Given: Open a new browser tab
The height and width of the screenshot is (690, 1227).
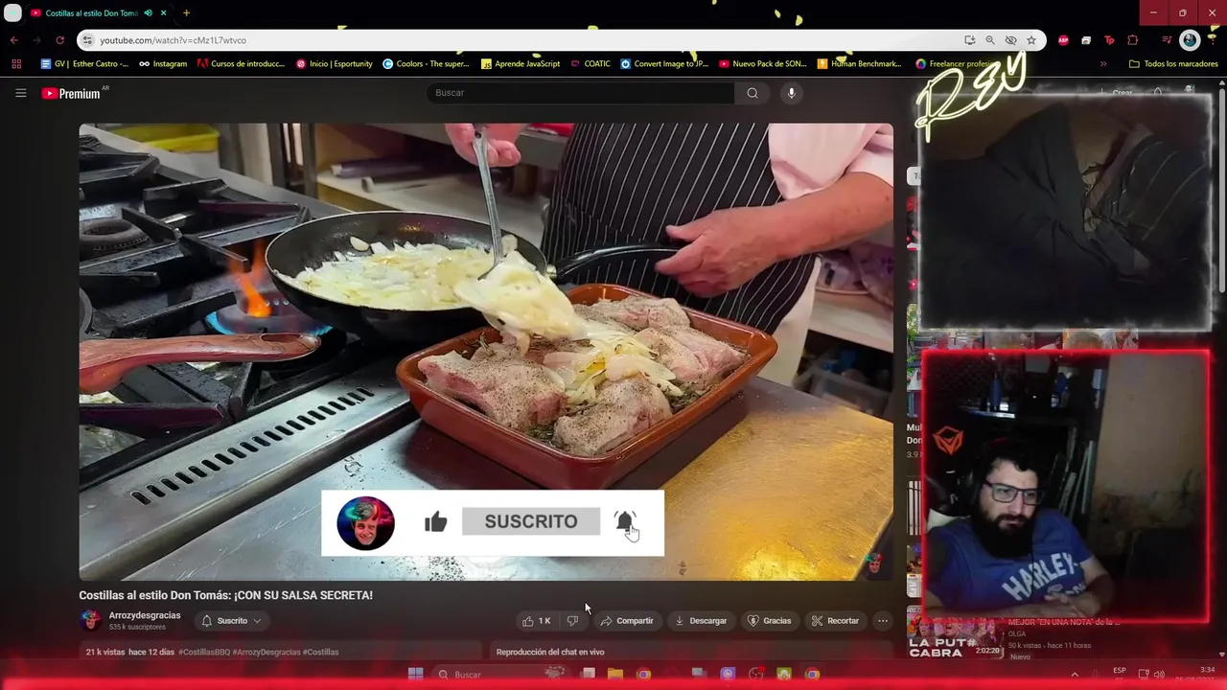Looking at the screenshot, I should pos(186,12).
